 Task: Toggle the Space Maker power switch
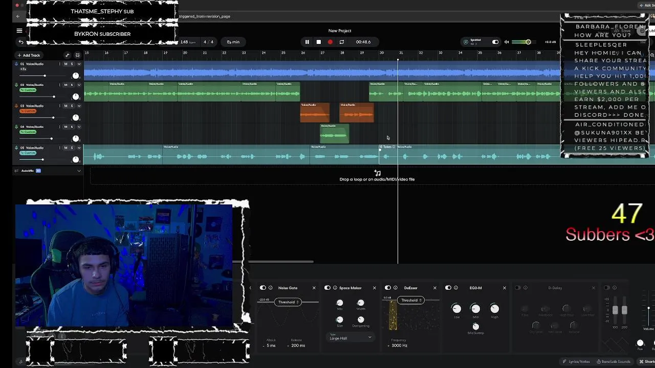point(327,288)
